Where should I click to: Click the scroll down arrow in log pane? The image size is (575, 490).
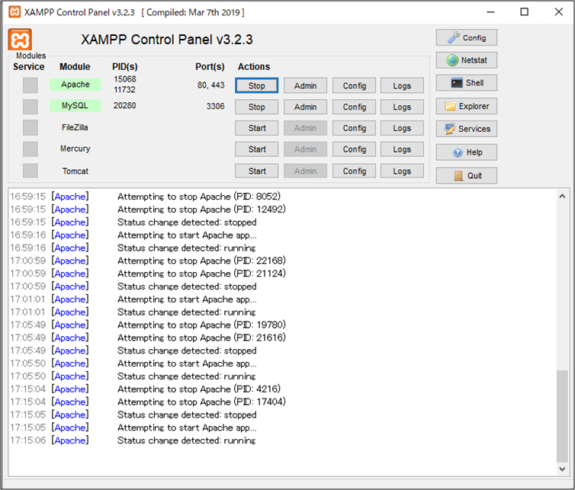[562, 469]
